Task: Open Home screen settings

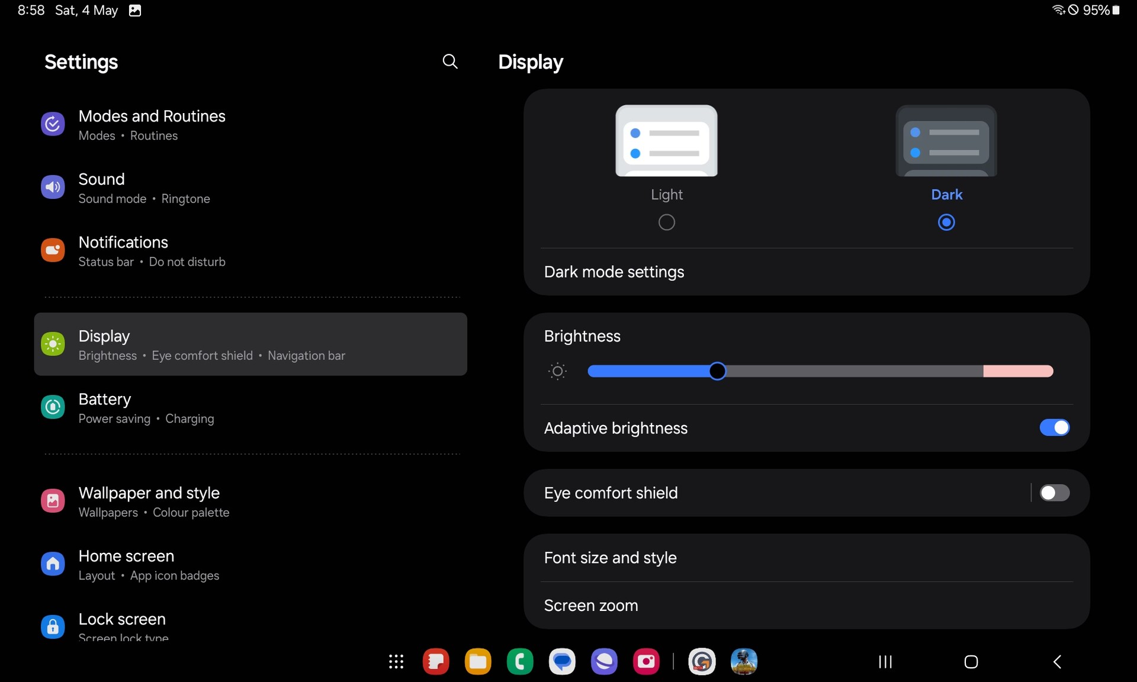Action: [250, 564]
